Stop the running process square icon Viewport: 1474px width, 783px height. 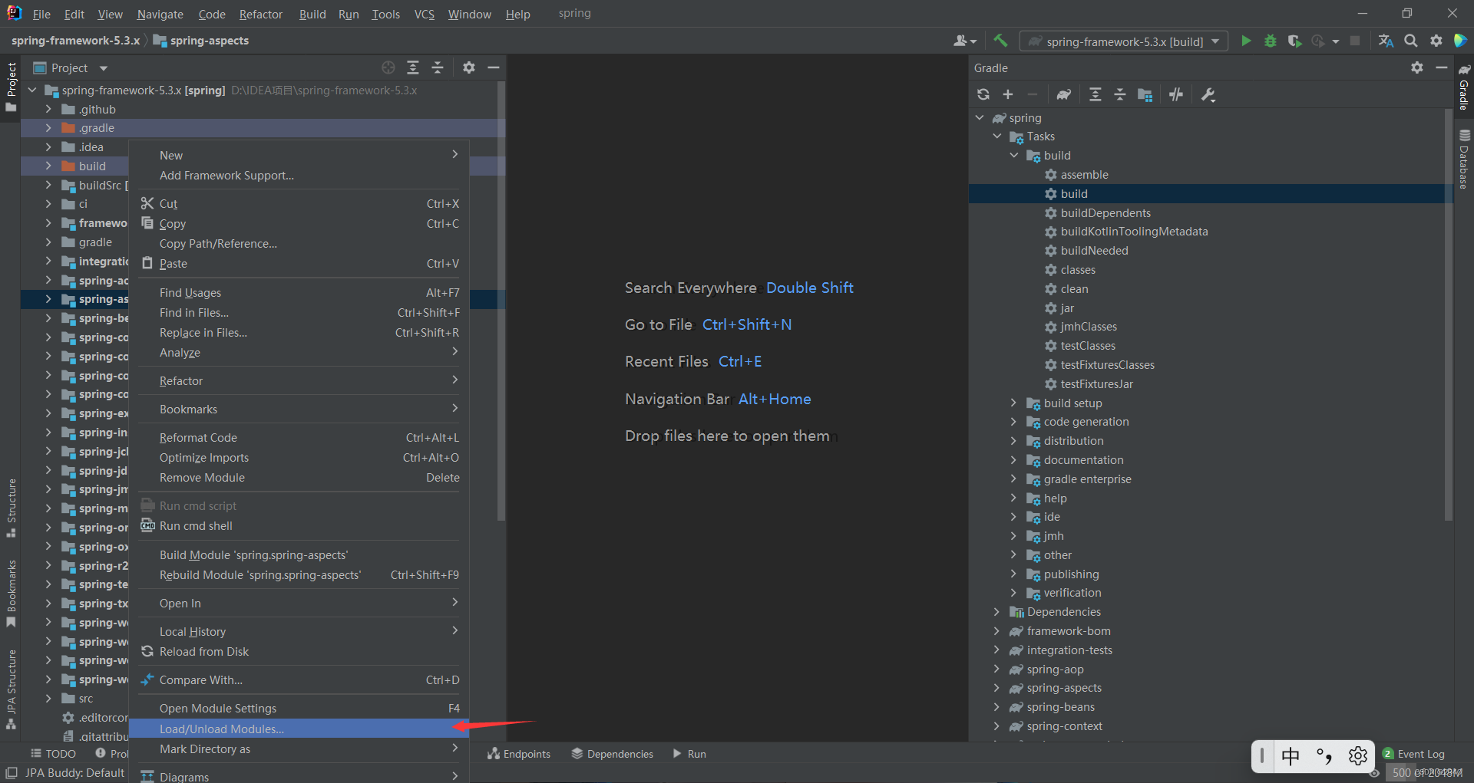1355,41
